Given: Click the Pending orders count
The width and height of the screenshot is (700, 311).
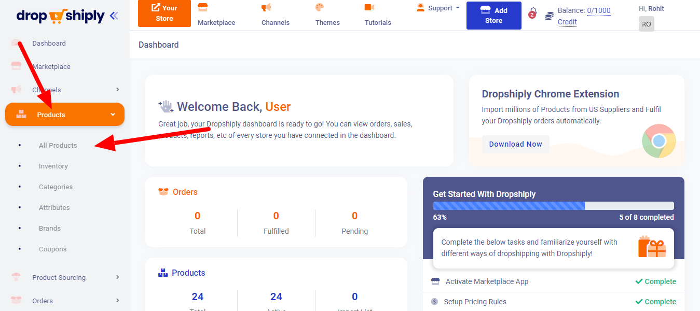Looking at the screenshot, I should click(x=355, y=216).
